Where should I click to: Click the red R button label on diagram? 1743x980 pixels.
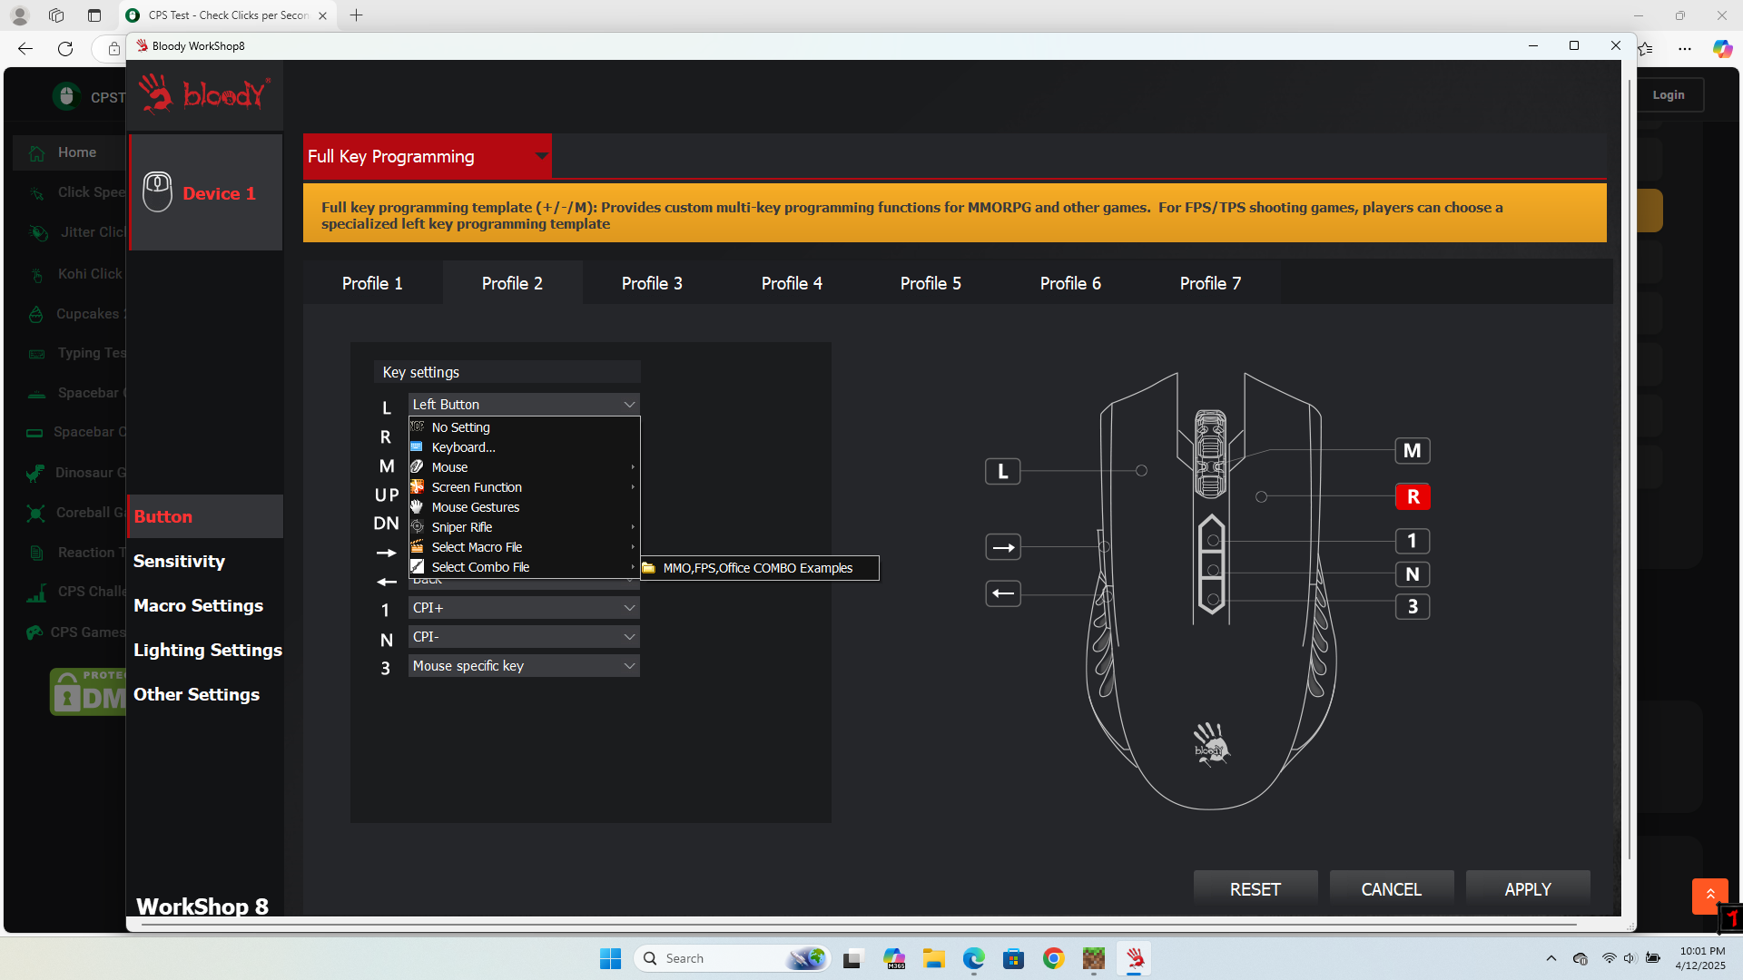1413,496
